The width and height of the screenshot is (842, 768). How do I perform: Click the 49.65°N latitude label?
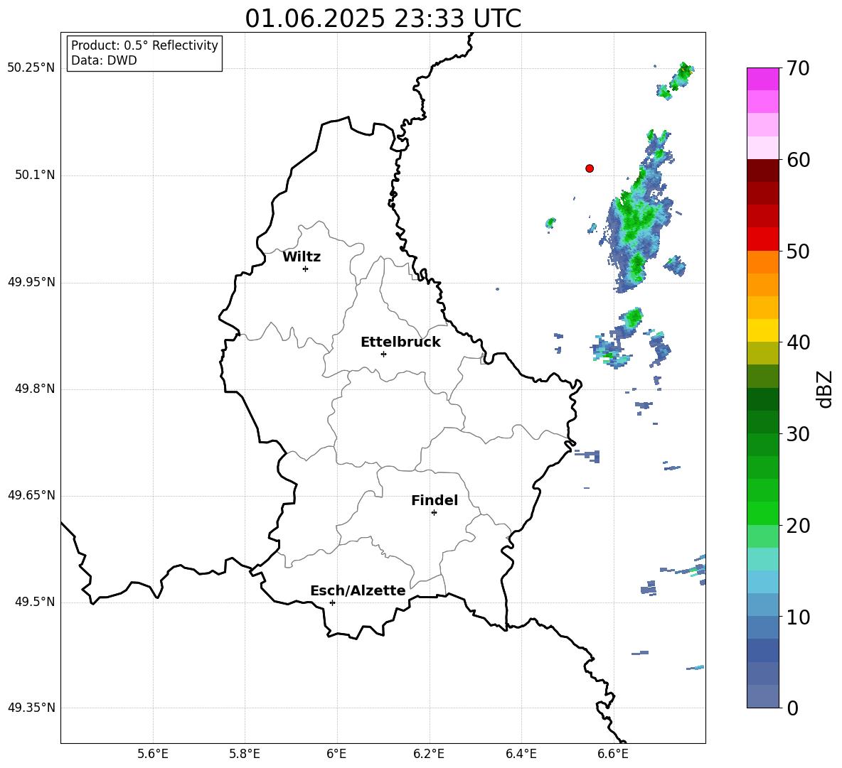pos(31,495)
